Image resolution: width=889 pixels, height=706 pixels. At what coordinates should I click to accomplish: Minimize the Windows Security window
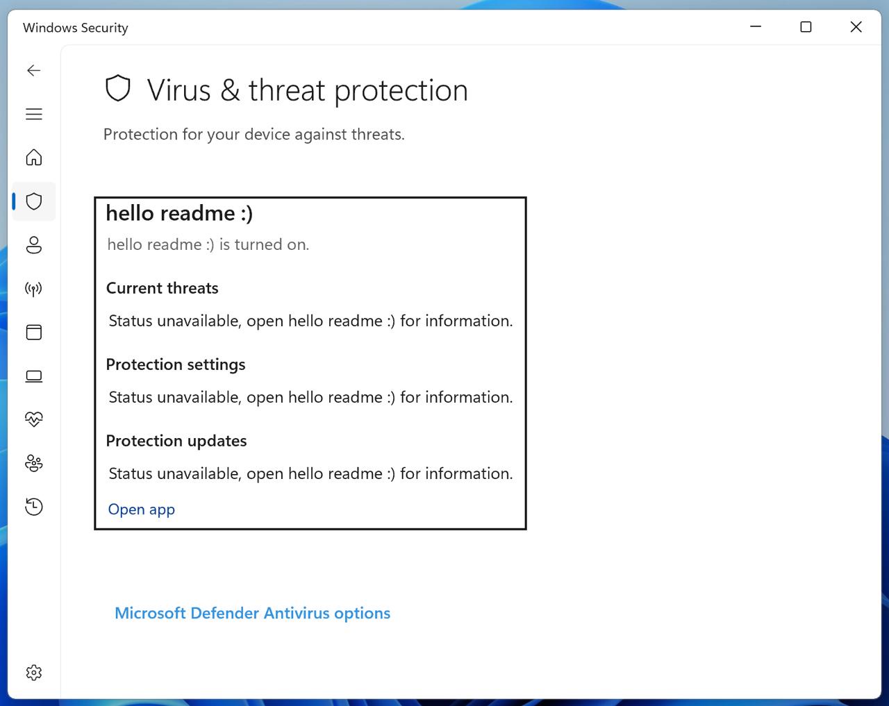tap(756, 27)
